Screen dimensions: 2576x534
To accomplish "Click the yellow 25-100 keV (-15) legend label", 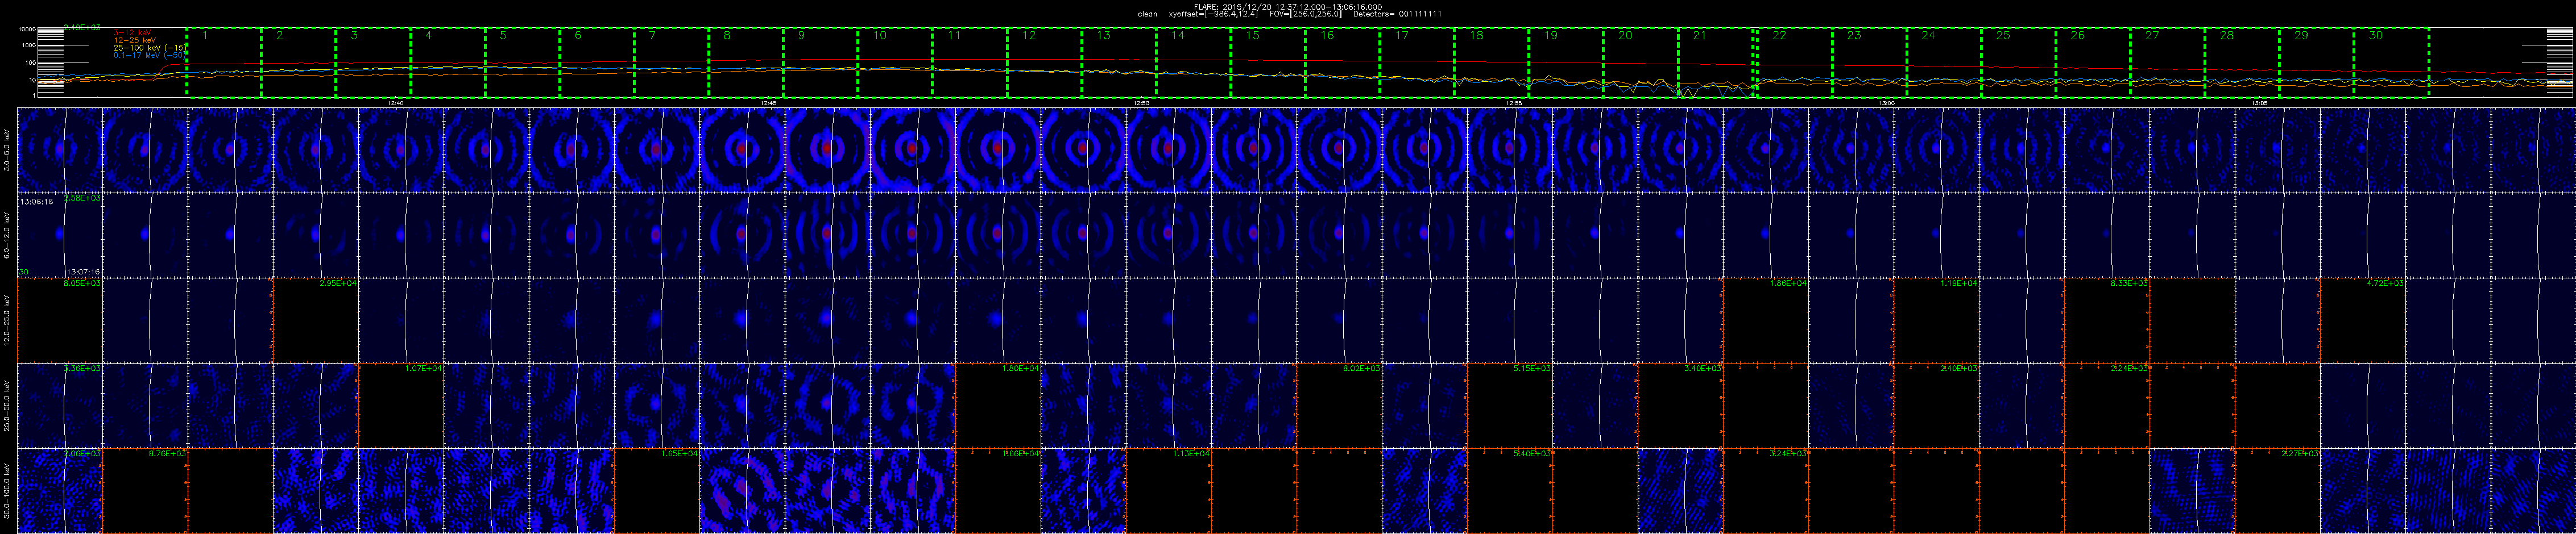I will [150, 47].
